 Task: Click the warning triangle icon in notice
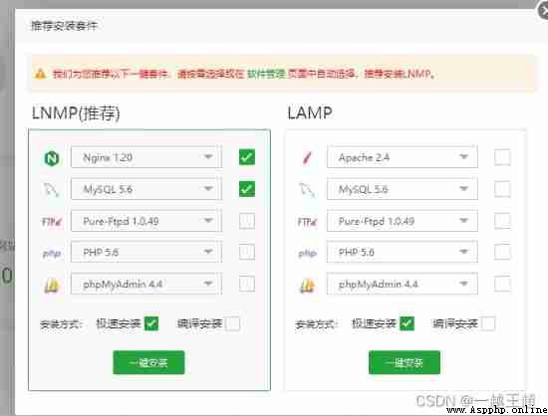click(x=40, y=74)
